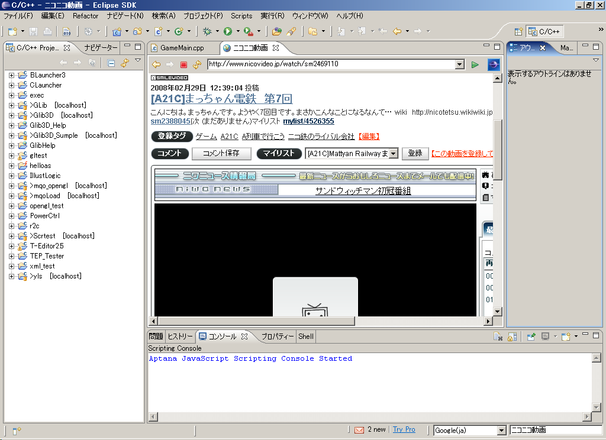This screenshot has height=440, width=606.
Task: Open Display Selected Console dropdown arrow
Action: point(555,337)
